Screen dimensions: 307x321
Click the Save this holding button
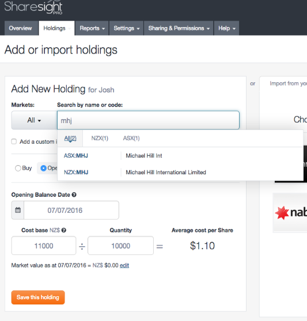38,297
